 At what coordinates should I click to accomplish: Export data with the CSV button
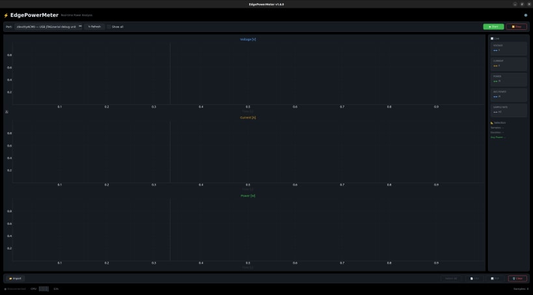click(x=474, y=278)
